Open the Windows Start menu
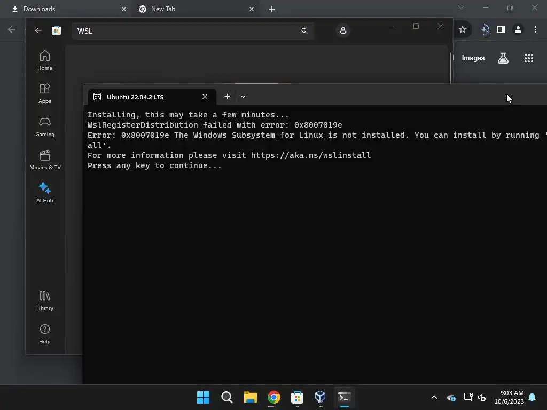The image size is (547, 410). (x=204, y=397)
